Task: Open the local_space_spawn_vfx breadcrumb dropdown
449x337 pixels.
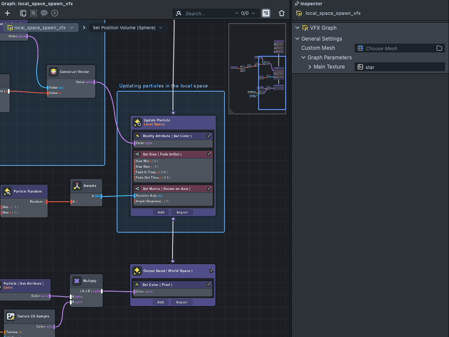Action: 72,28
